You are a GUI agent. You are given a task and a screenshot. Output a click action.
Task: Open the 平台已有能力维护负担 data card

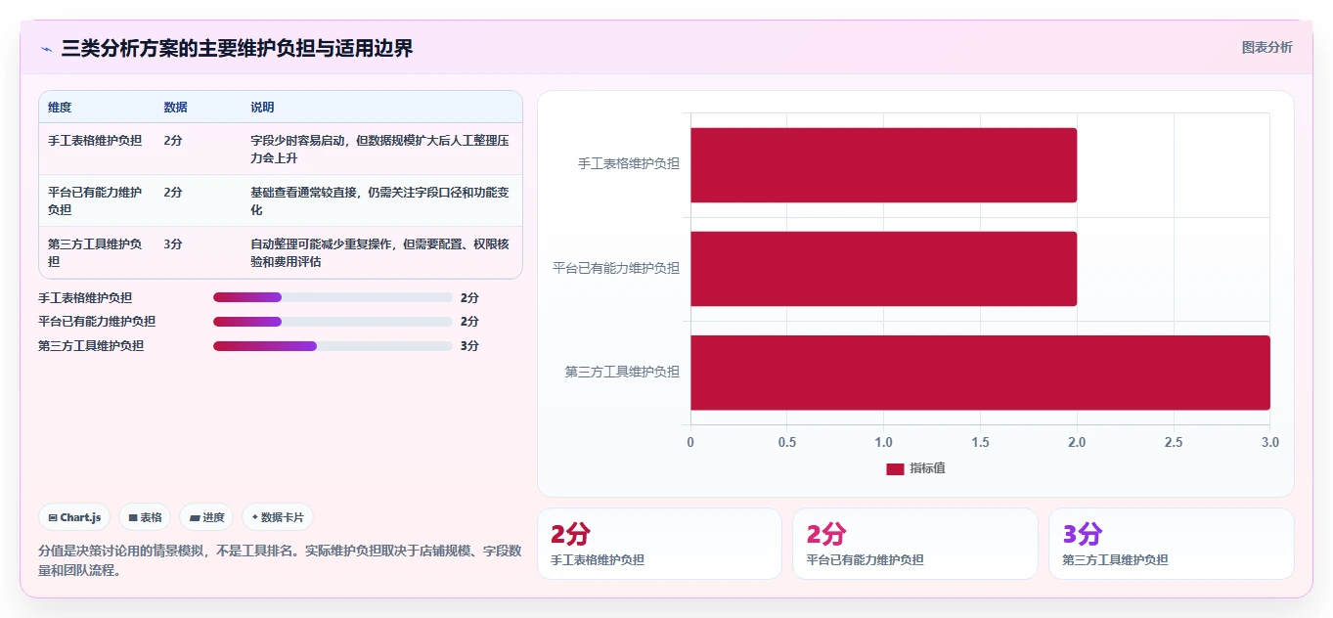click(915, 544)
